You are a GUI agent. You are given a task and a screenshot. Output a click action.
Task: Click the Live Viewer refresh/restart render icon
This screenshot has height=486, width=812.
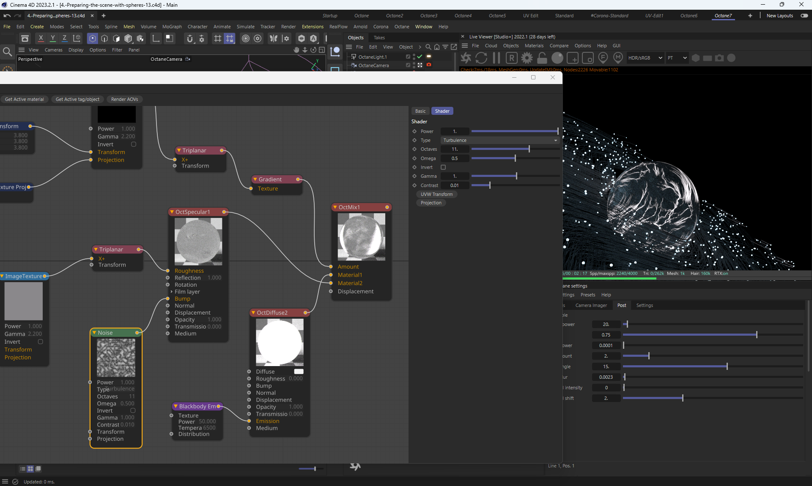click(481, 58)
